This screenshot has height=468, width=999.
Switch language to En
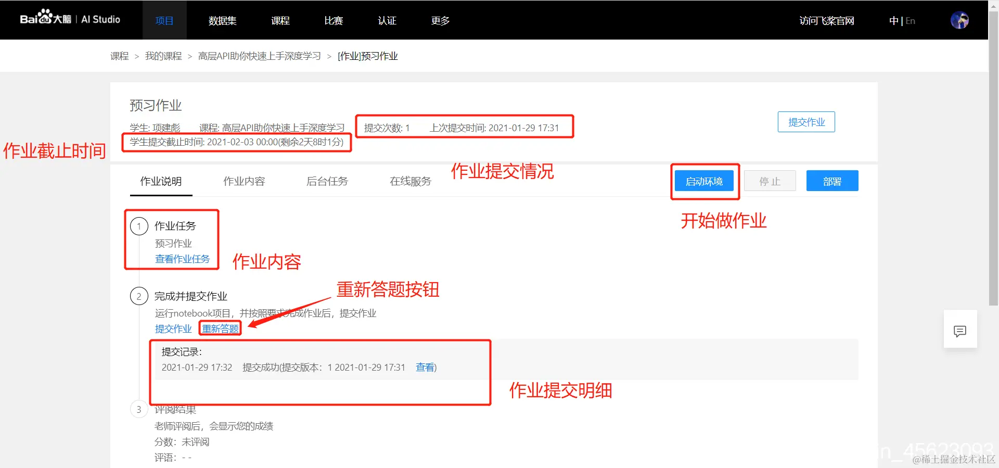pyautogui.click(x=910, y=21)
